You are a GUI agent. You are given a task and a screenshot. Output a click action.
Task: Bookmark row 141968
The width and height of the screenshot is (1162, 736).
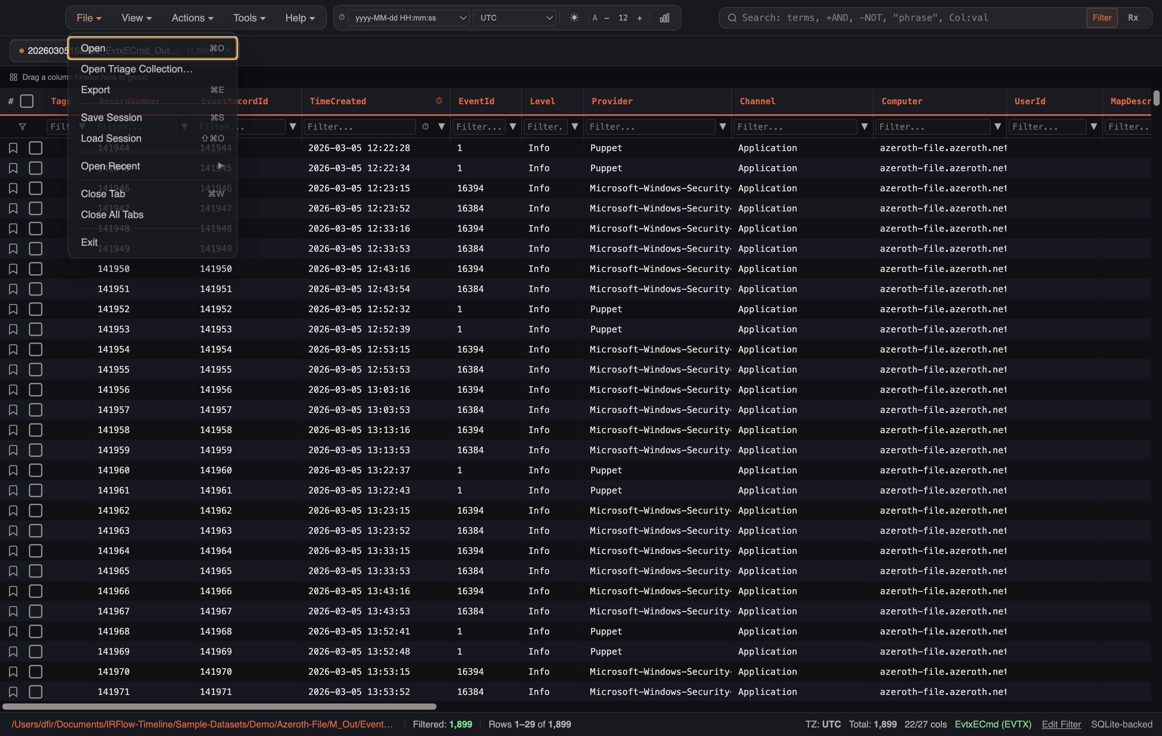[13, 631]
